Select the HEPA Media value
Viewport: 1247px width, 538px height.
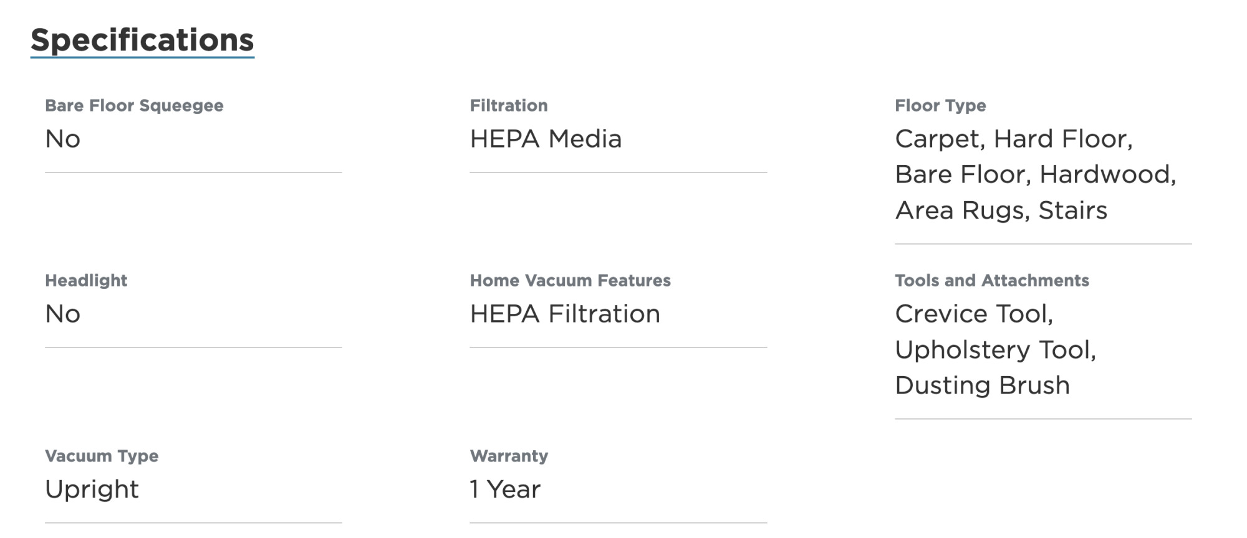(x=546, y=139)
